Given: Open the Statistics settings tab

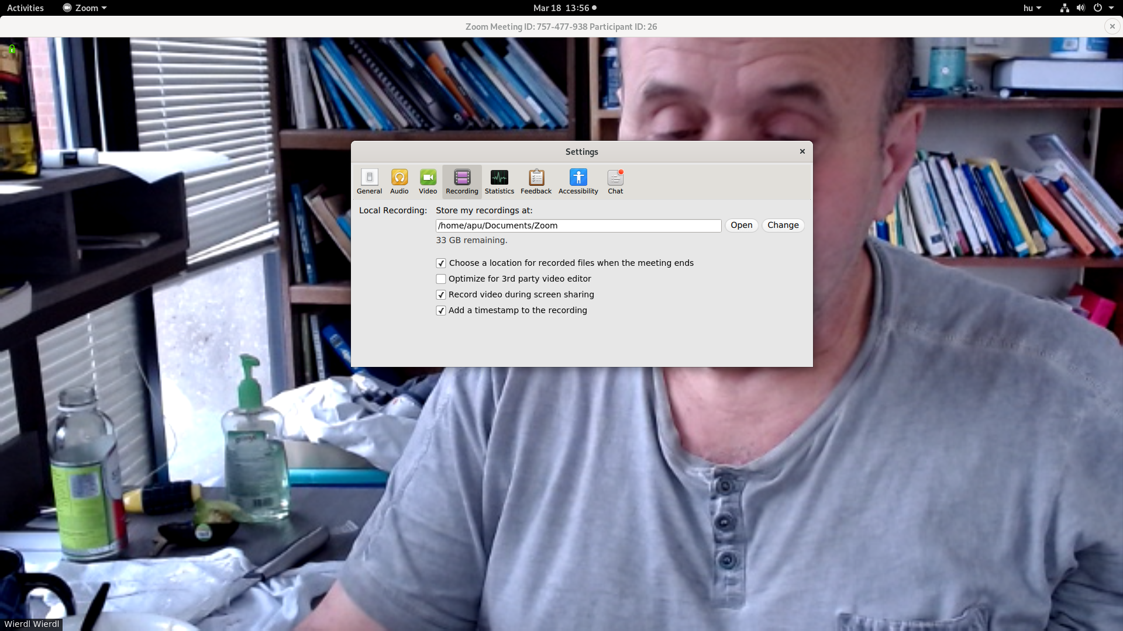Looking at the screenshot, I should (499, 182).
